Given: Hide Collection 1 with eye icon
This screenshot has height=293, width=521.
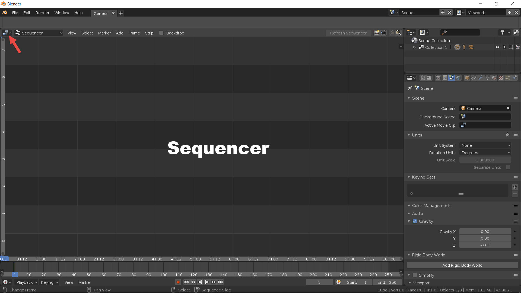Looking at the screenshot, I should (x=497, y=47).
